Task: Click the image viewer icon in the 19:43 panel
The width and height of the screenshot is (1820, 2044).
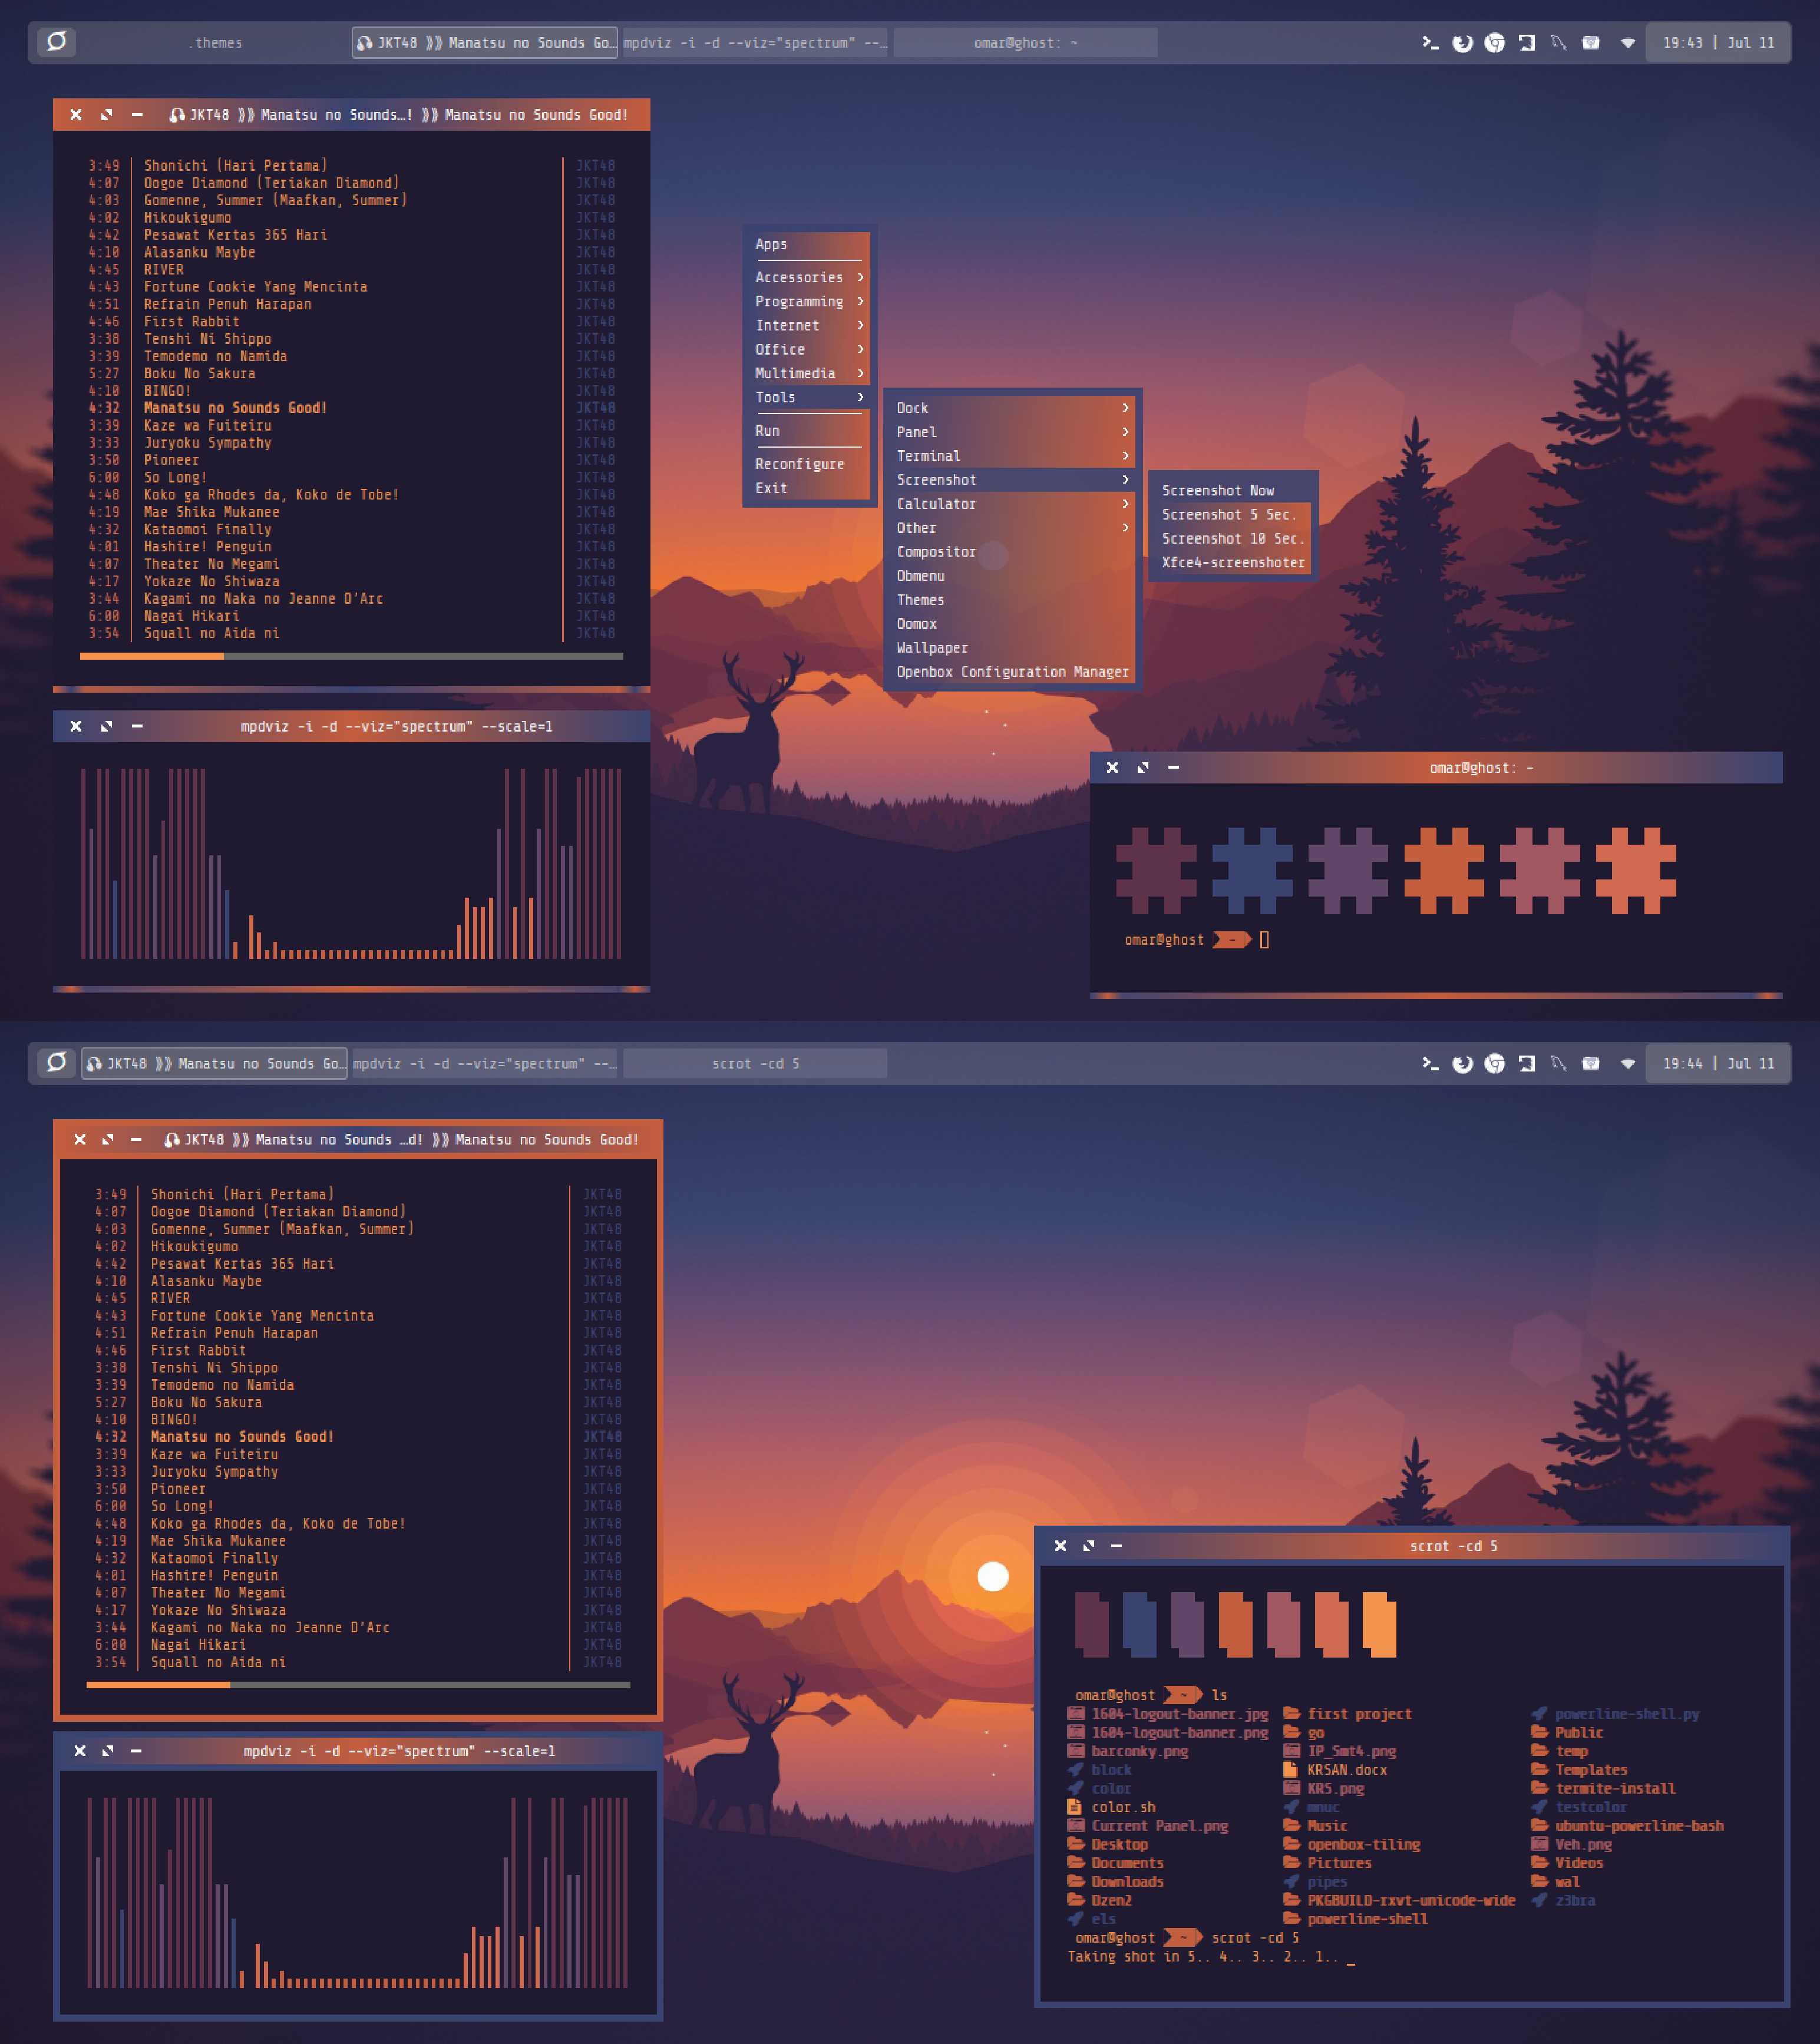Action: tap(1590, 43)
